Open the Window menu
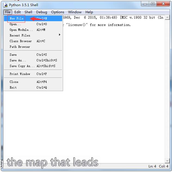 tap(75, 12)
